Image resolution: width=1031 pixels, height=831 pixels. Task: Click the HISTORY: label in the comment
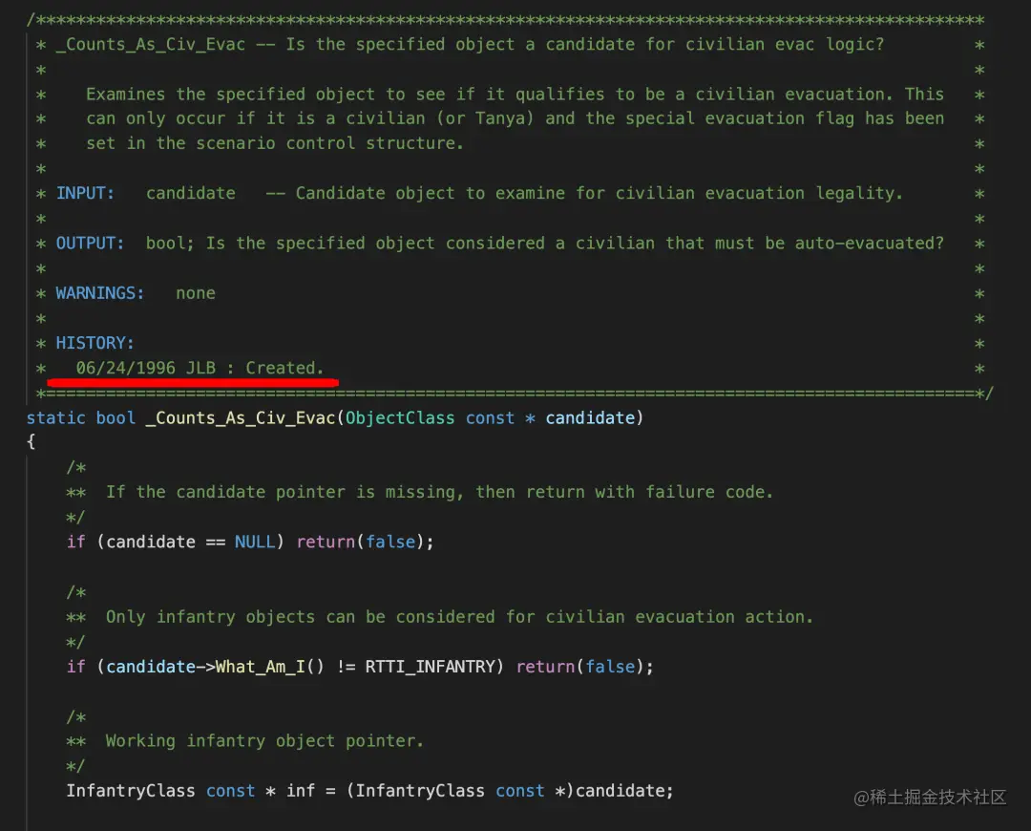pos(95,344)
